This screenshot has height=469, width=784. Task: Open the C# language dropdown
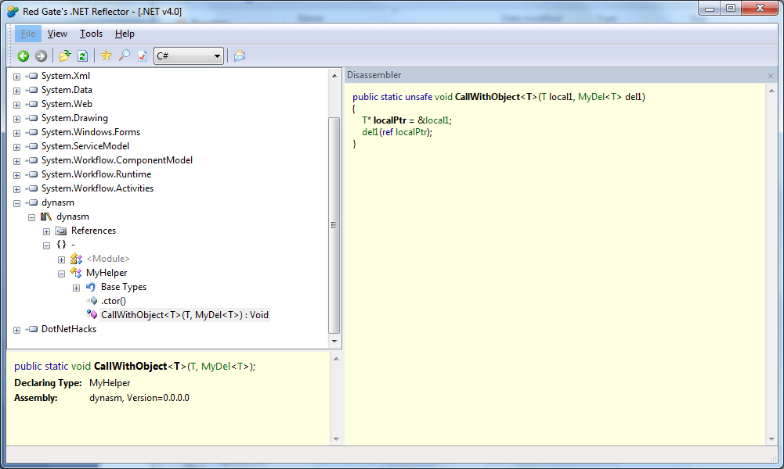[x=188, y=55]
